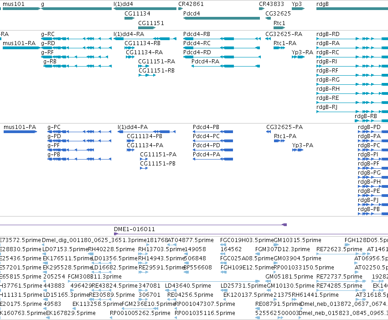Click the CG32625 gene label
The width and height of the screenshot is (388, 320).
click(x=278, y=14)
